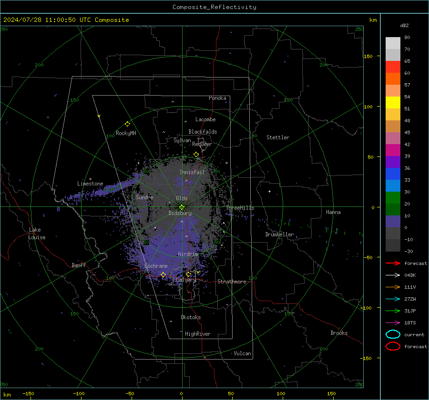Image resolution: width=429 pixels, height=400 pixels.
Task: Click the white 04DK arrow in legend
Action: [x=393, y=275]
